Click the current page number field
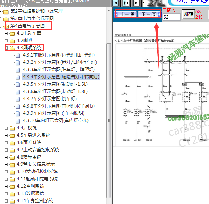Image resolution: width=209 pixels, height=204 pixels. point(172,17)
